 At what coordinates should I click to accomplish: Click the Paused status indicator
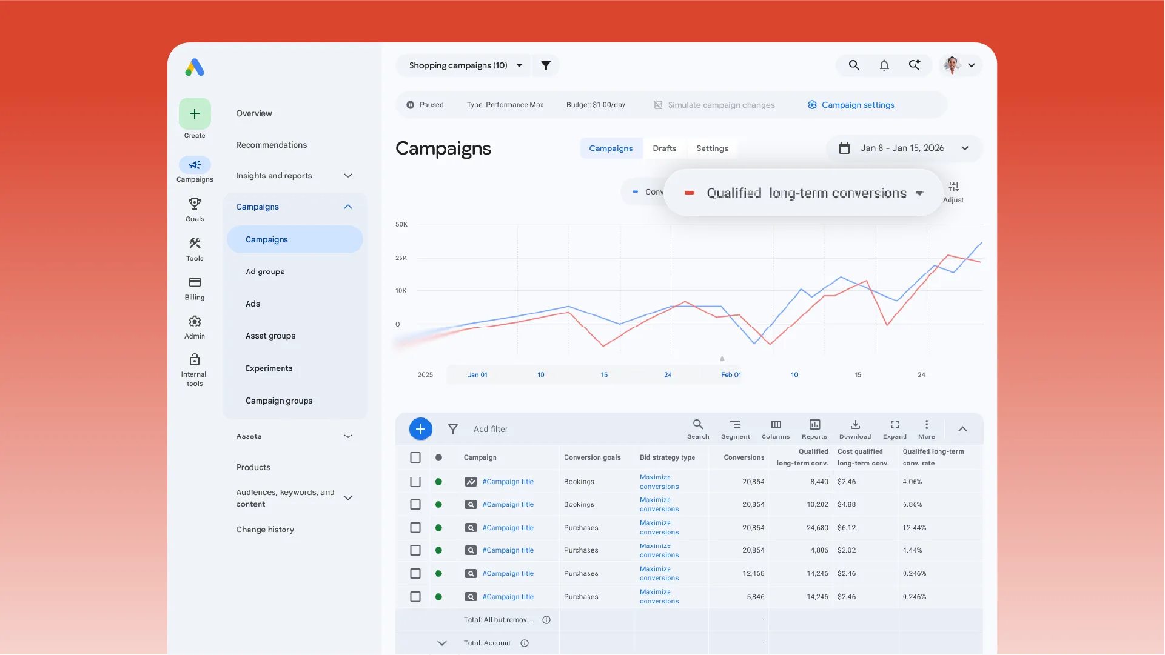click(x=425, y=105)
